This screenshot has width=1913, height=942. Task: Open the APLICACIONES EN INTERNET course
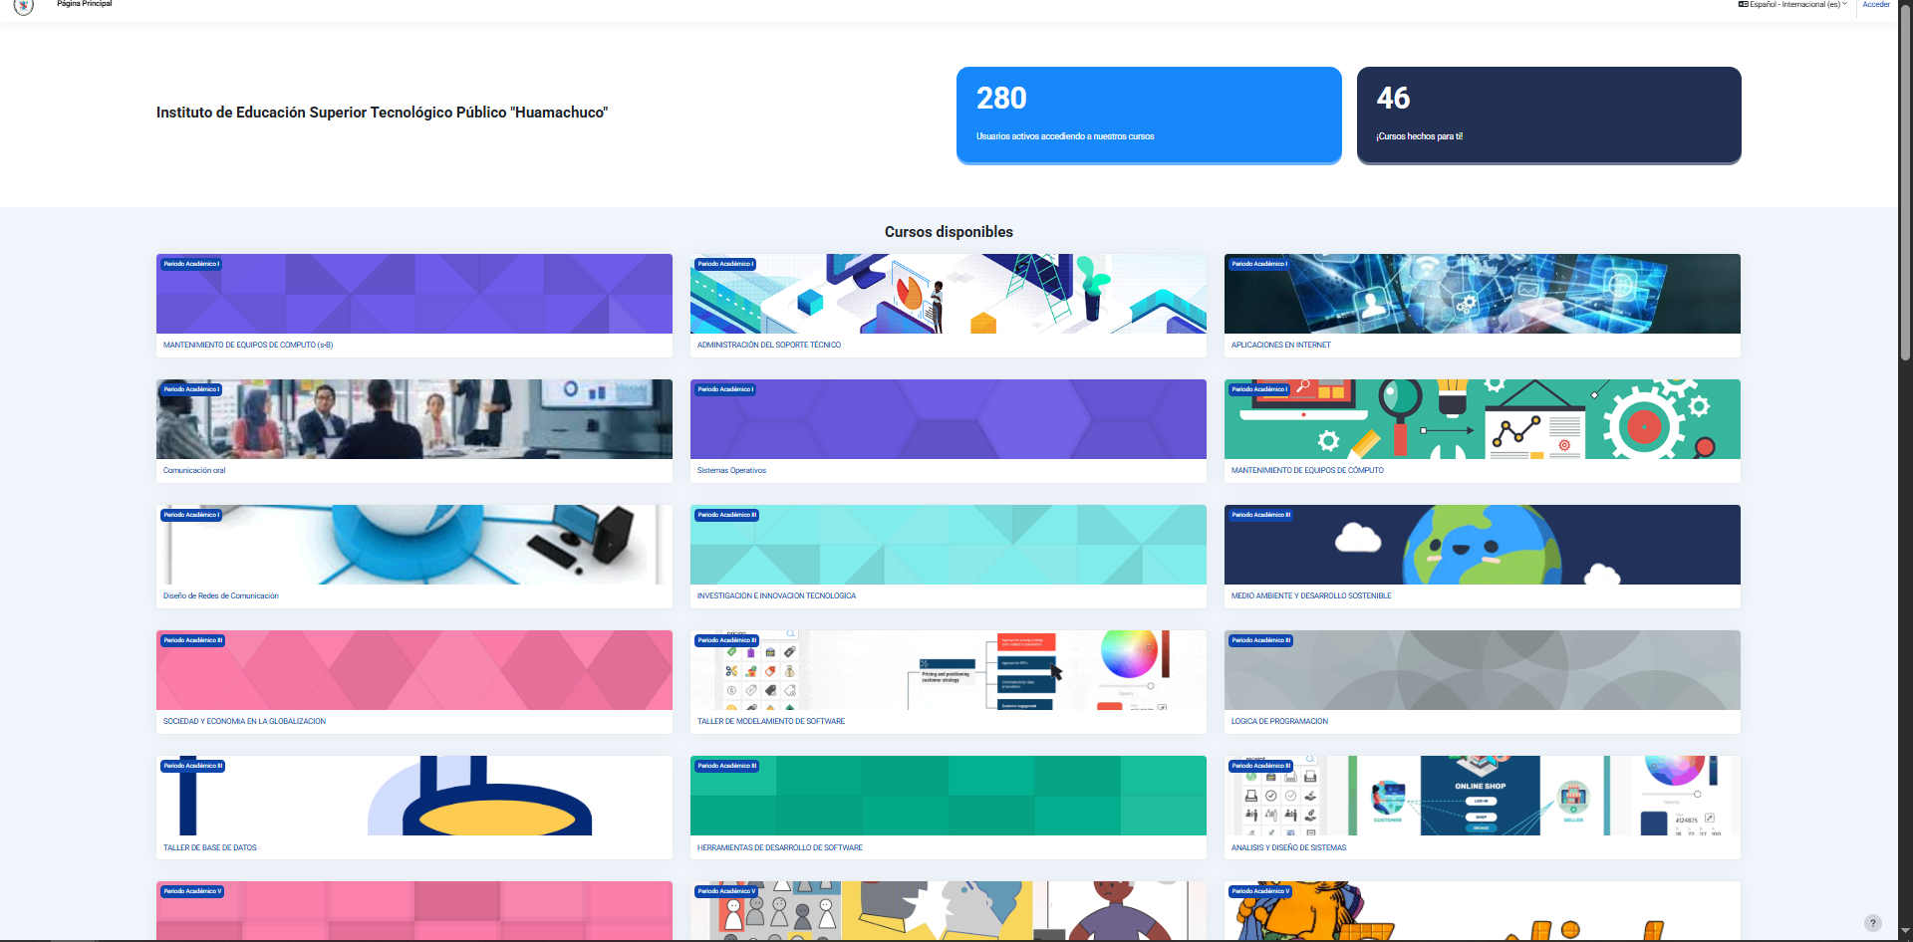[1280, 346]
